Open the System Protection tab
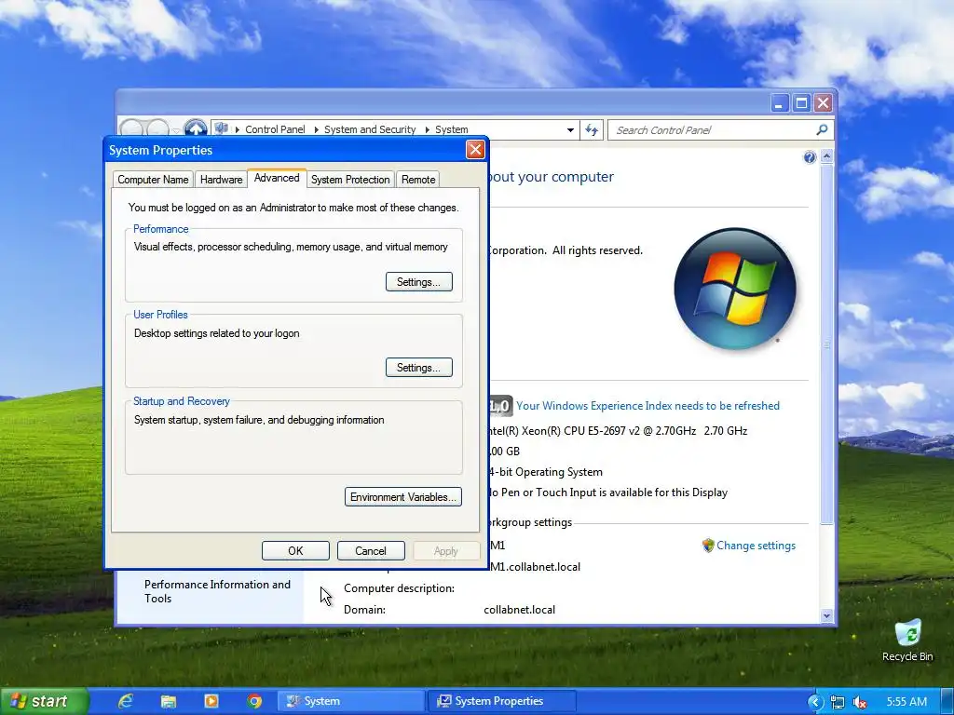The width and height of the screenshot is (954, 715). pos(350,180)
